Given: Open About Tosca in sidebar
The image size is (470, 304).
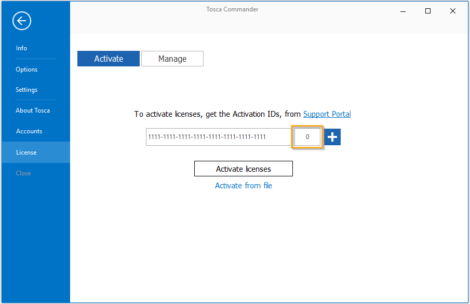Looking at the screenshot, I should click(x=33, y=110).
